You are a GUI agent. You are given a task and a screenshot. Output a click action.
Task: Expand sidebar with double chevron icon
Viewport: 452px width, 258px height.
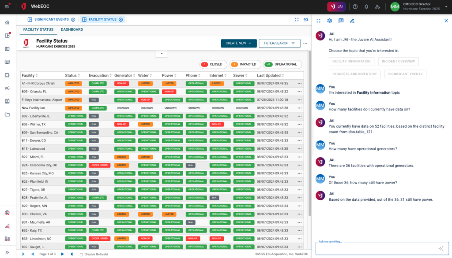click(7, 252)
